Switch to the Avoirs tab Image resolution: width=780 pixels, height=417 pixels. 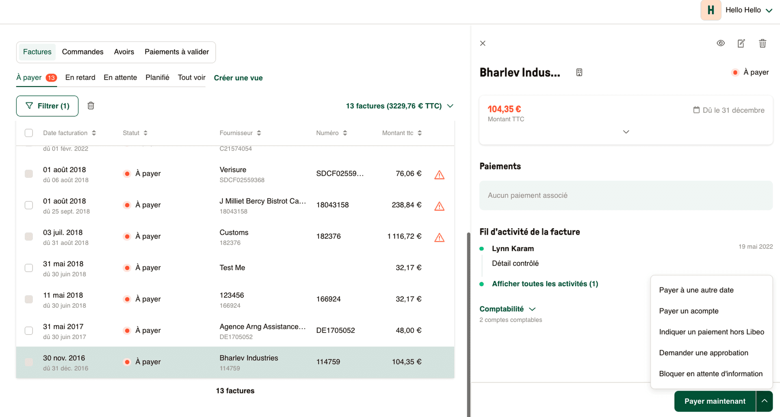pyautogui.click(x=124, y=52)
